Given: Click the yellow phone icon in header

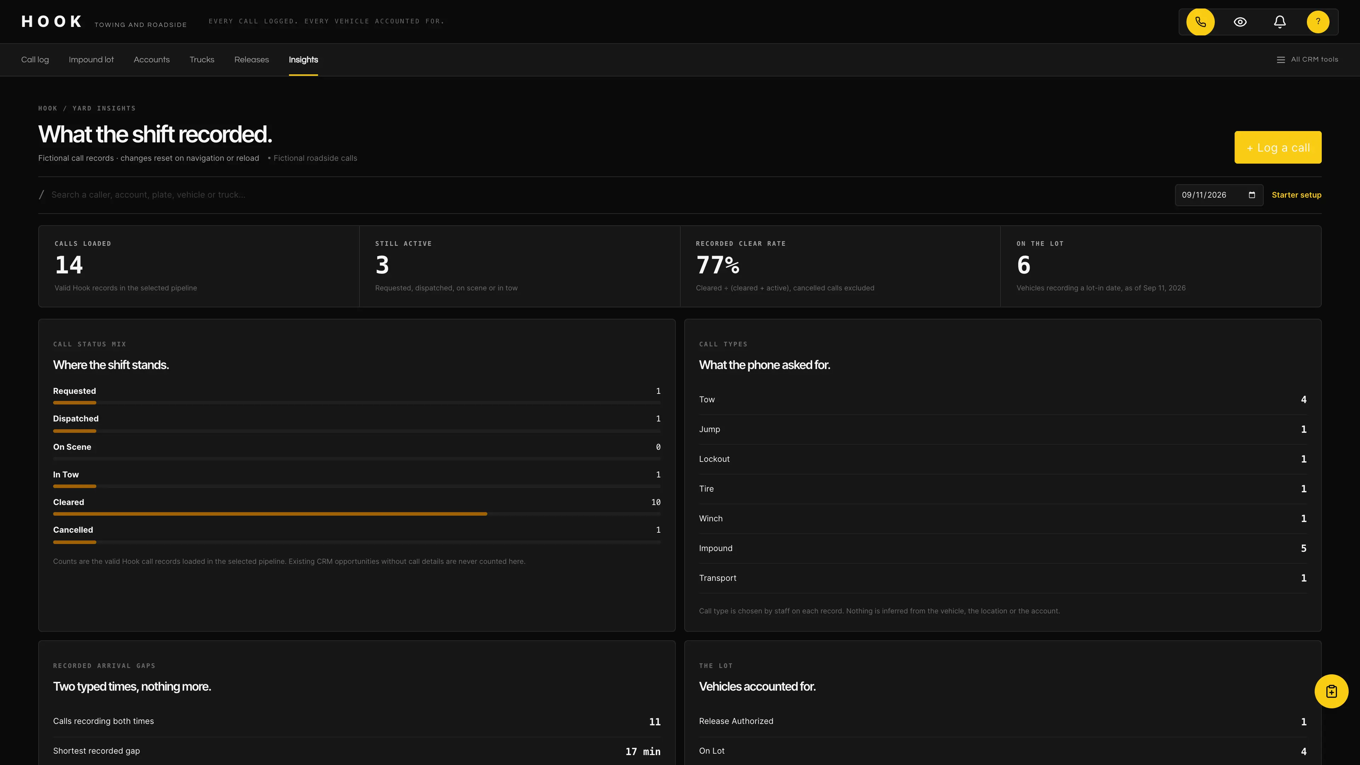Looking at the screenshot, I should 1200,22.
